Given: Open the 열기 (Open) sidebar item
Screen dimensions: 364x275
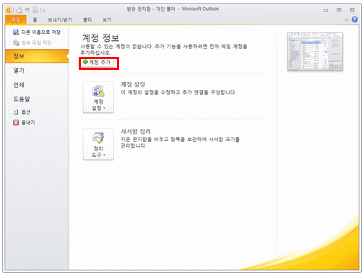Looking at the screenshot, I should click(x=19, y=71).
